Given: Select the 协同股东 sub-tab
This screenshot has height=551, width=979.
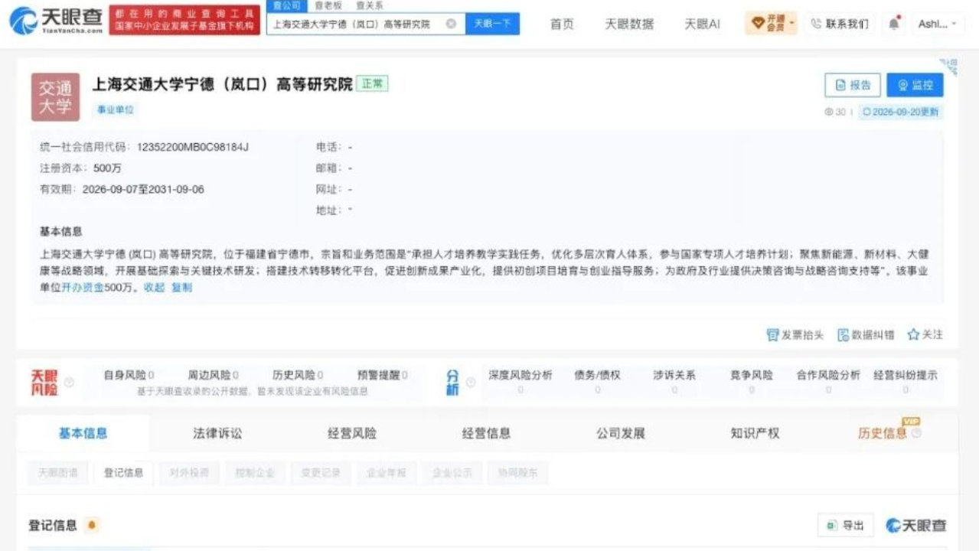Looking at the screenshot, I should pyautogui.click(x=518, y=473).
